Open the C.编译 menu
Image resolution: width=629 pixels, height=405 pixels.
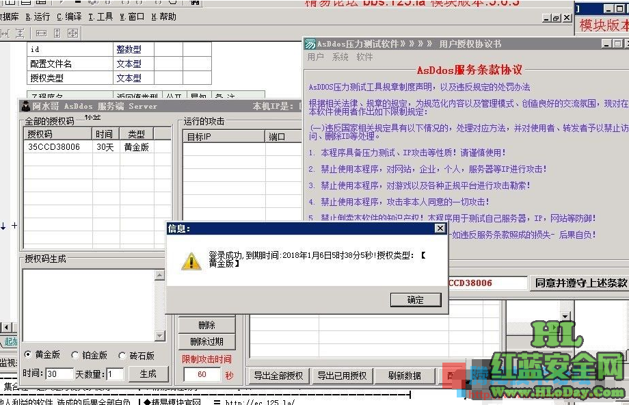click(70, 16)
